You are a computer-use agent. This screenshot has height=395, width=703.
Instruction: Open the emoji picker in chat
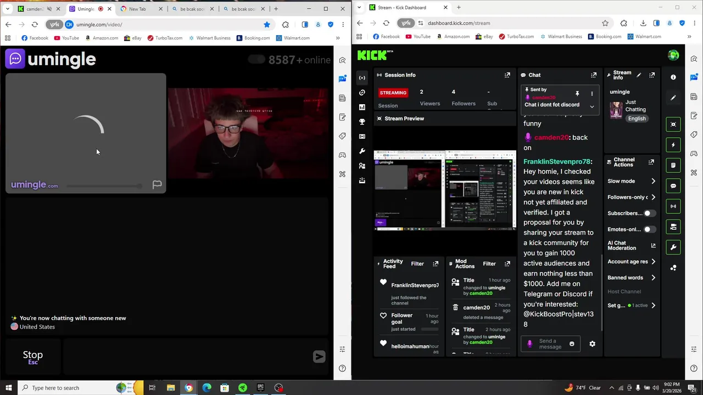(572, 344)
